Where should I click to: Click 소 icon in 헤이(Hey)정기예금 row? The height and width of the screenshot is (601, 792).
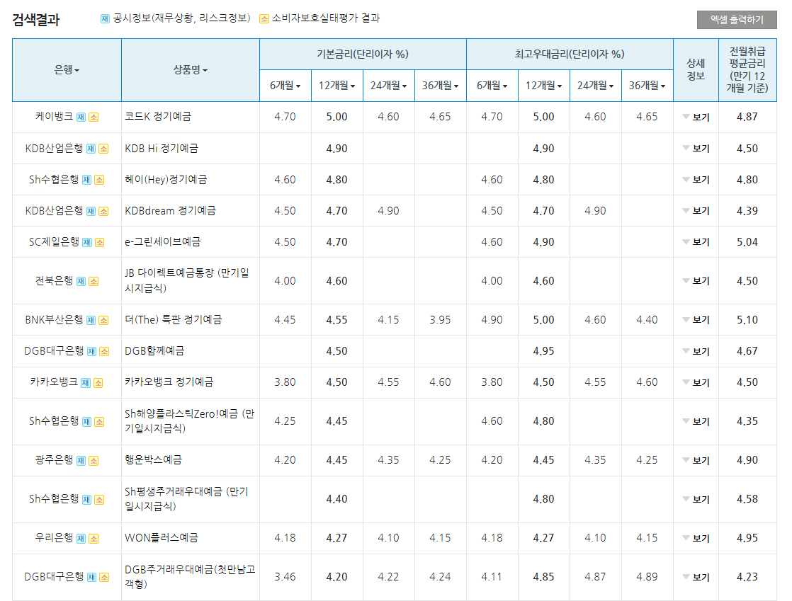pyautogui.click(x=99, y=180)
